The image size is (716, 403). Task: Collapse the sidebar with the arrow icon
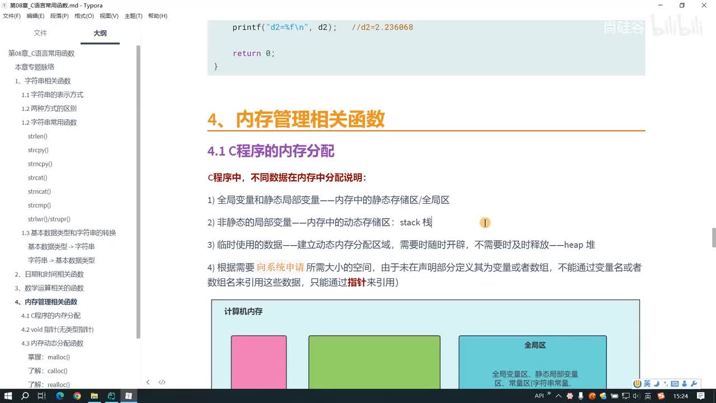[148, 382]
